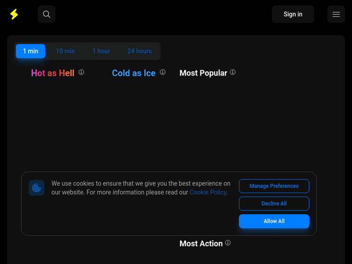352x264 pixels.
Task: Switch to the 1 hour timeframe
Action: click(101, 51)
